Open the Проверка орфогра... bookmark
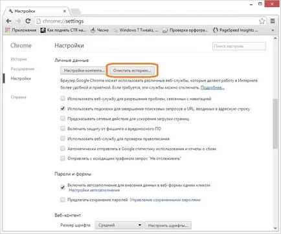 [185, 30]
